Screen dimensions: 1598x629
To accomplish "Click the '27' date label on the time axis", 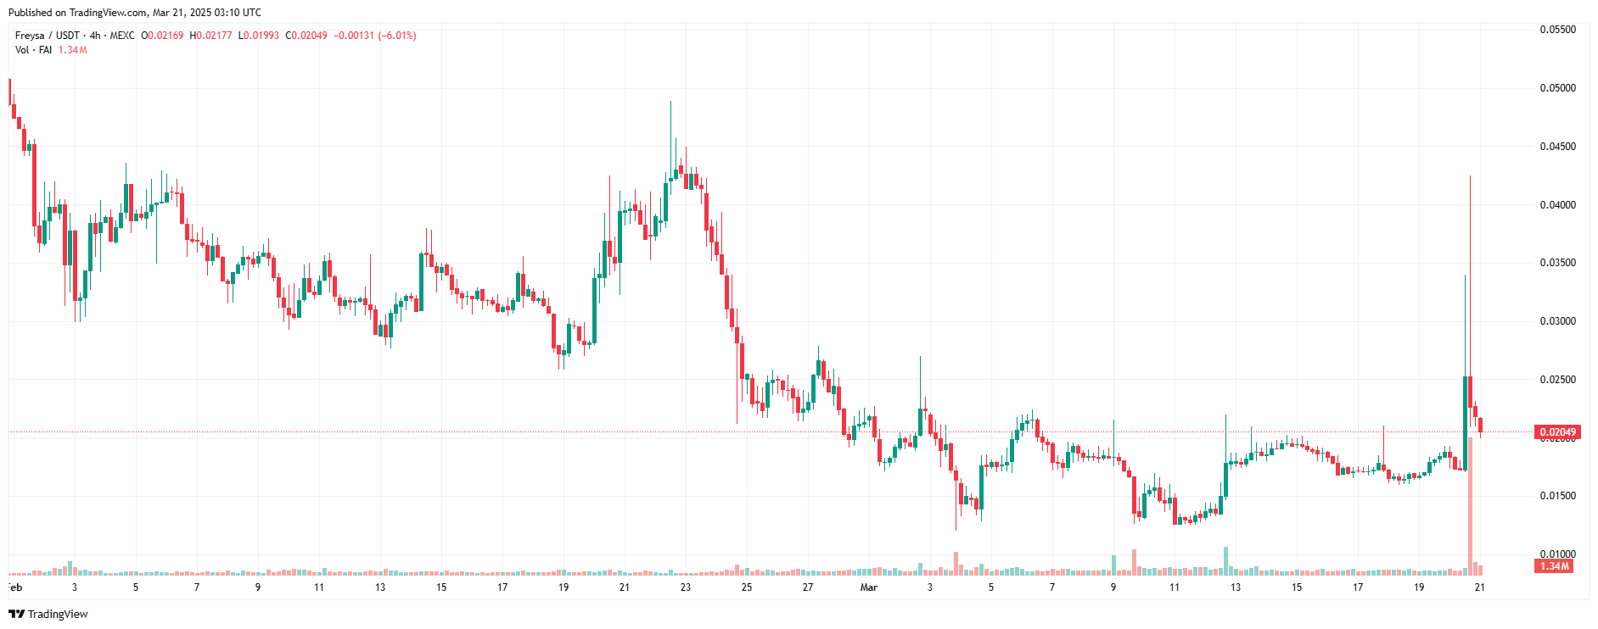I will click(x=808, y=587).
